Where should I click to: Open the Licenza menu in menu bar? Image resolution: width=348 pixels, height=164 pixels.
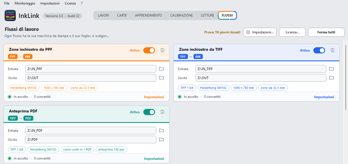pos(70,3)
